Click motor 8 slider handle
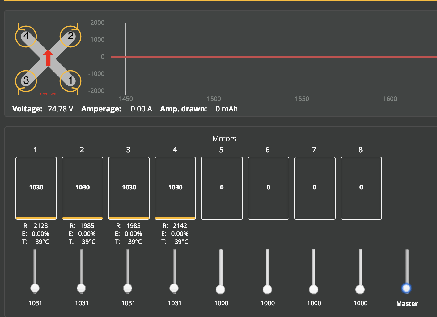 [x=360, y=289]
